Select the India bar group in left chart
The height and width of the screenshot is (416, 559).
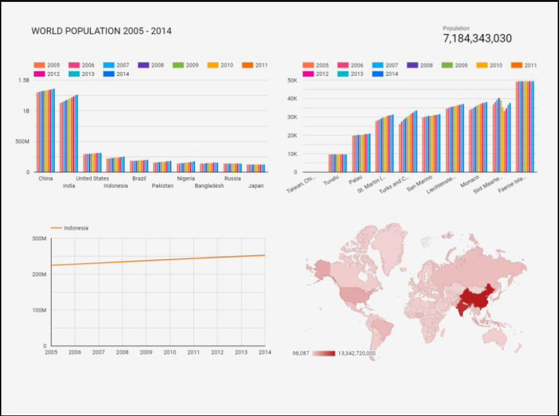(69, 135)
